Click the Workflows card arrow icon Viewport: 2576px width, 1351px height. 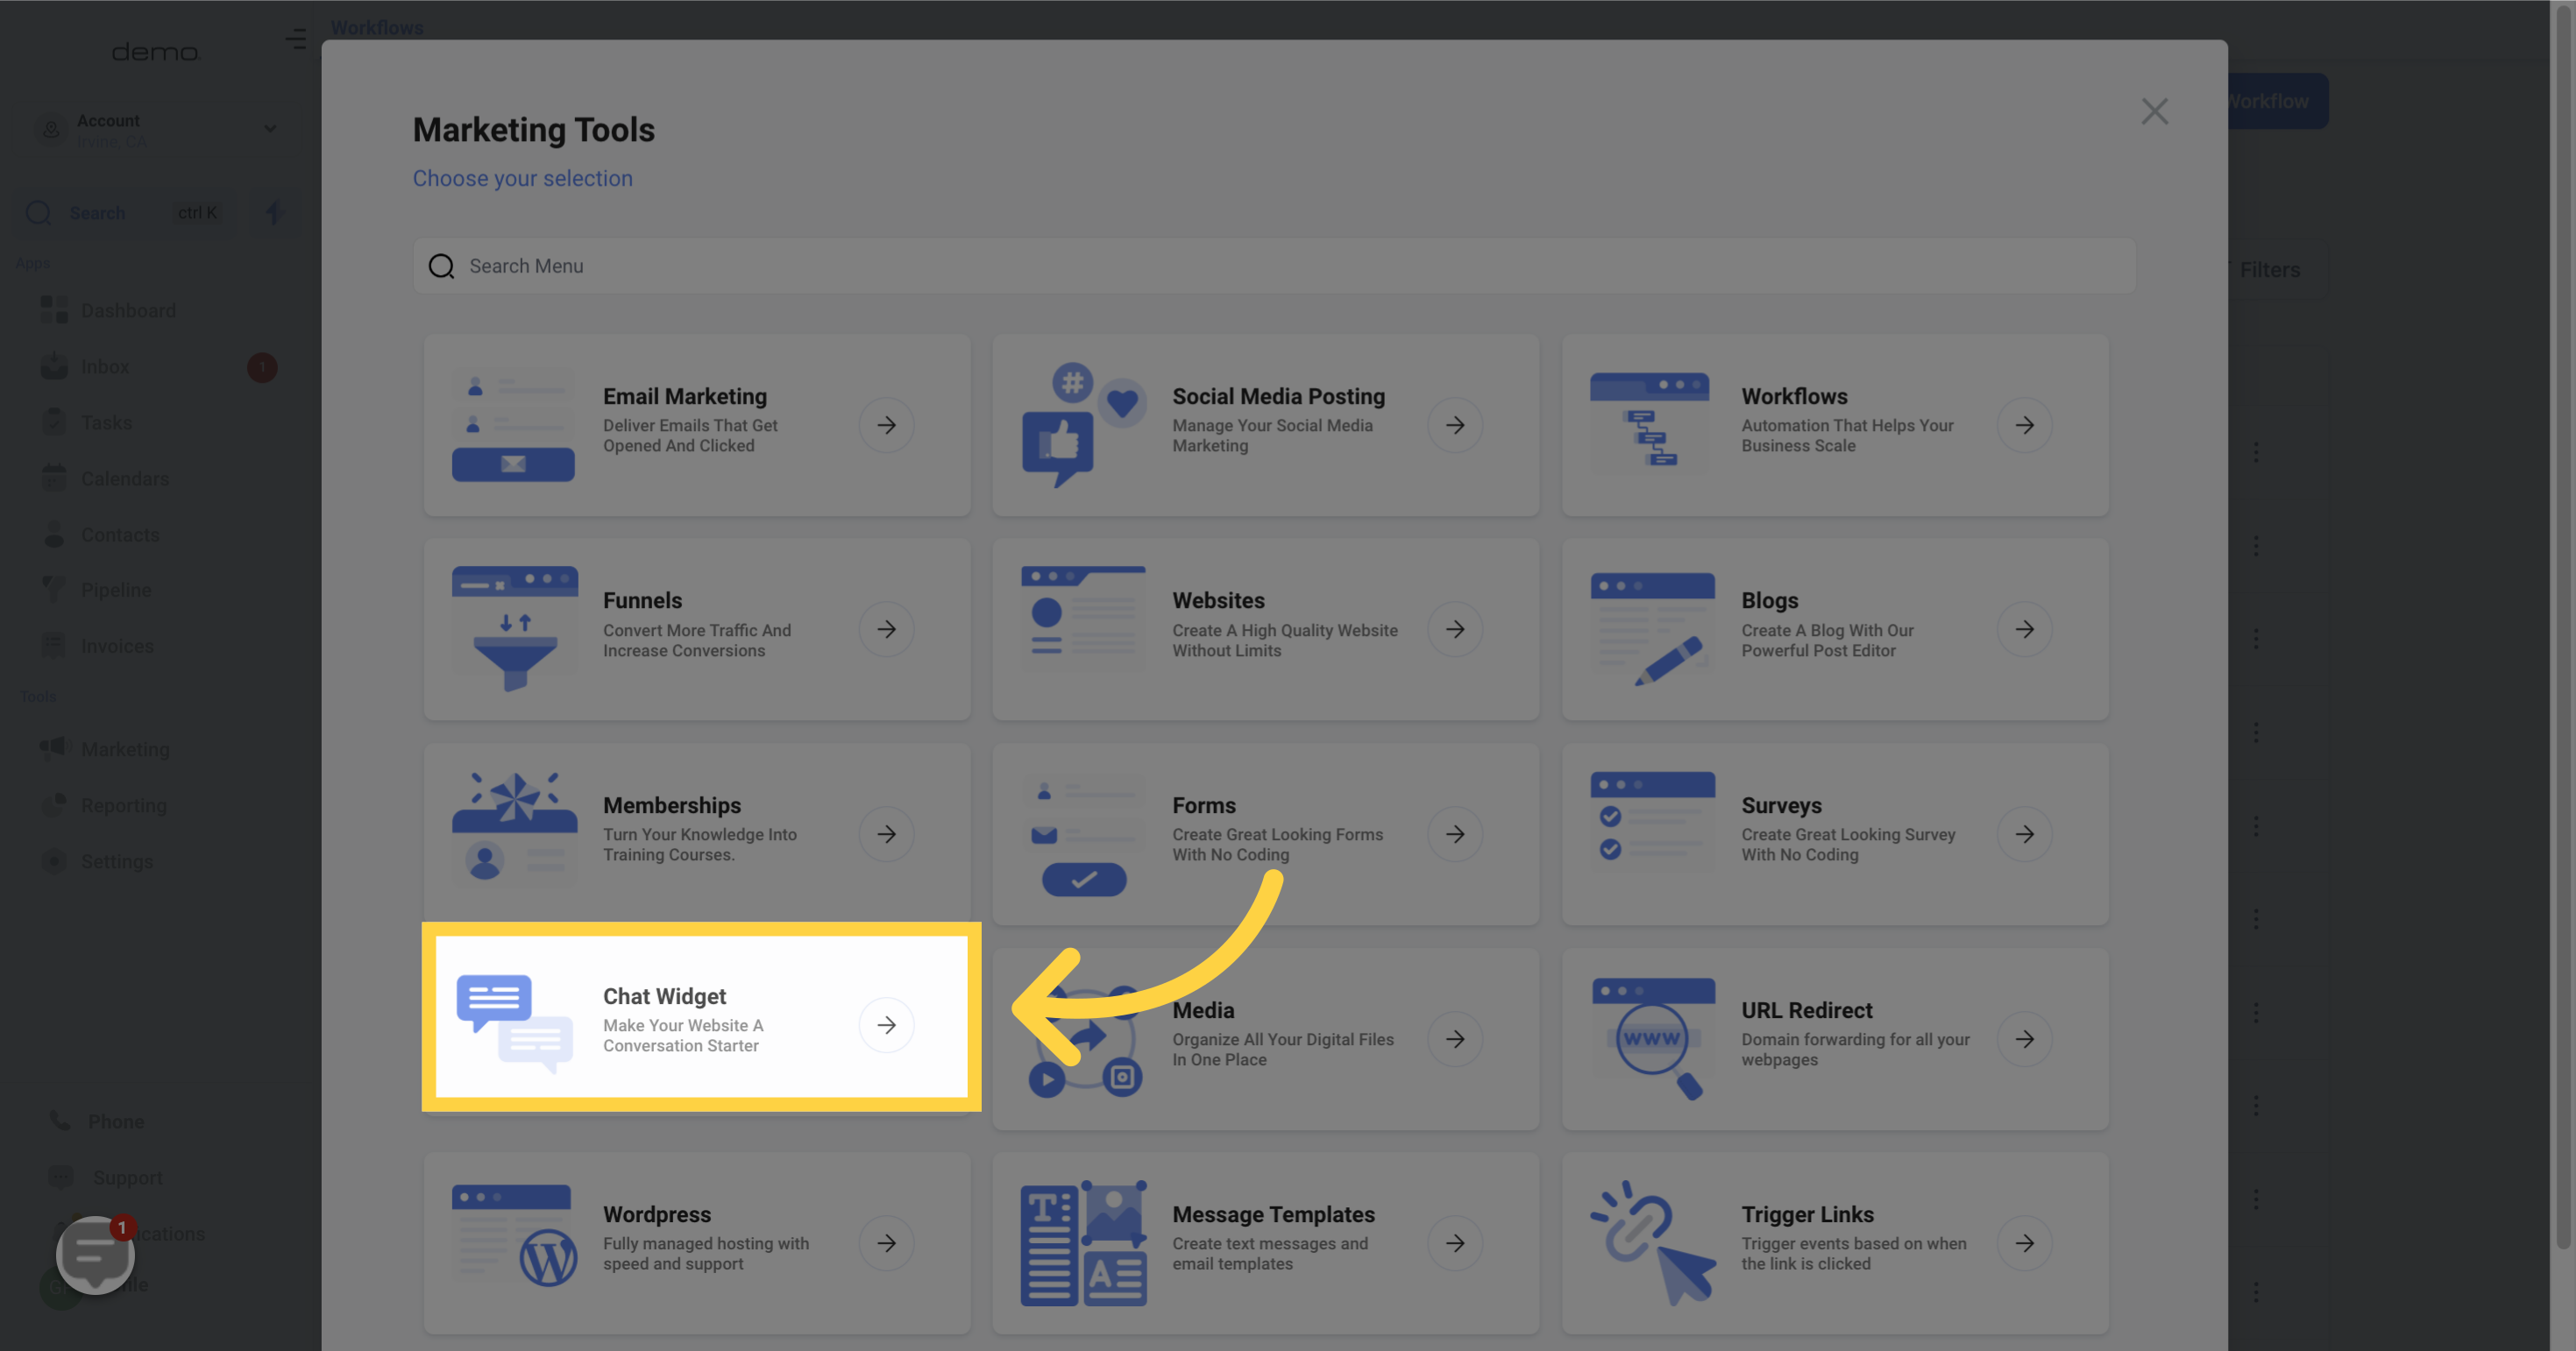pyautogui.click(x=2024, y=425)
